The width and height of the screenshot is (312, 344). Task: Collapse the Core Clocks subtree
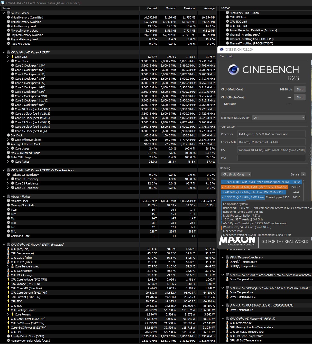point(8,61)
